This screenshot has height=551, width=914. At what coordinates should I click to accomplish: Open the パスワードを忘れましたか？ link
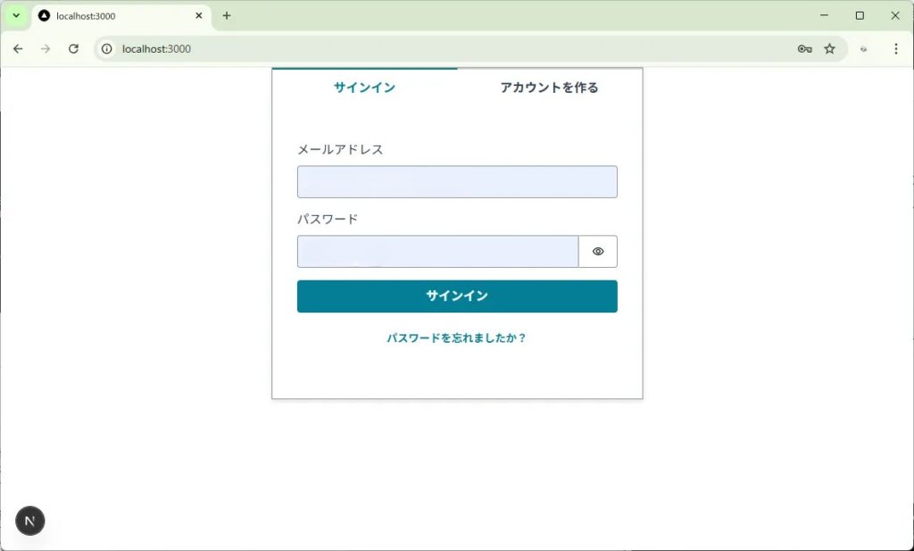point(456,338)
